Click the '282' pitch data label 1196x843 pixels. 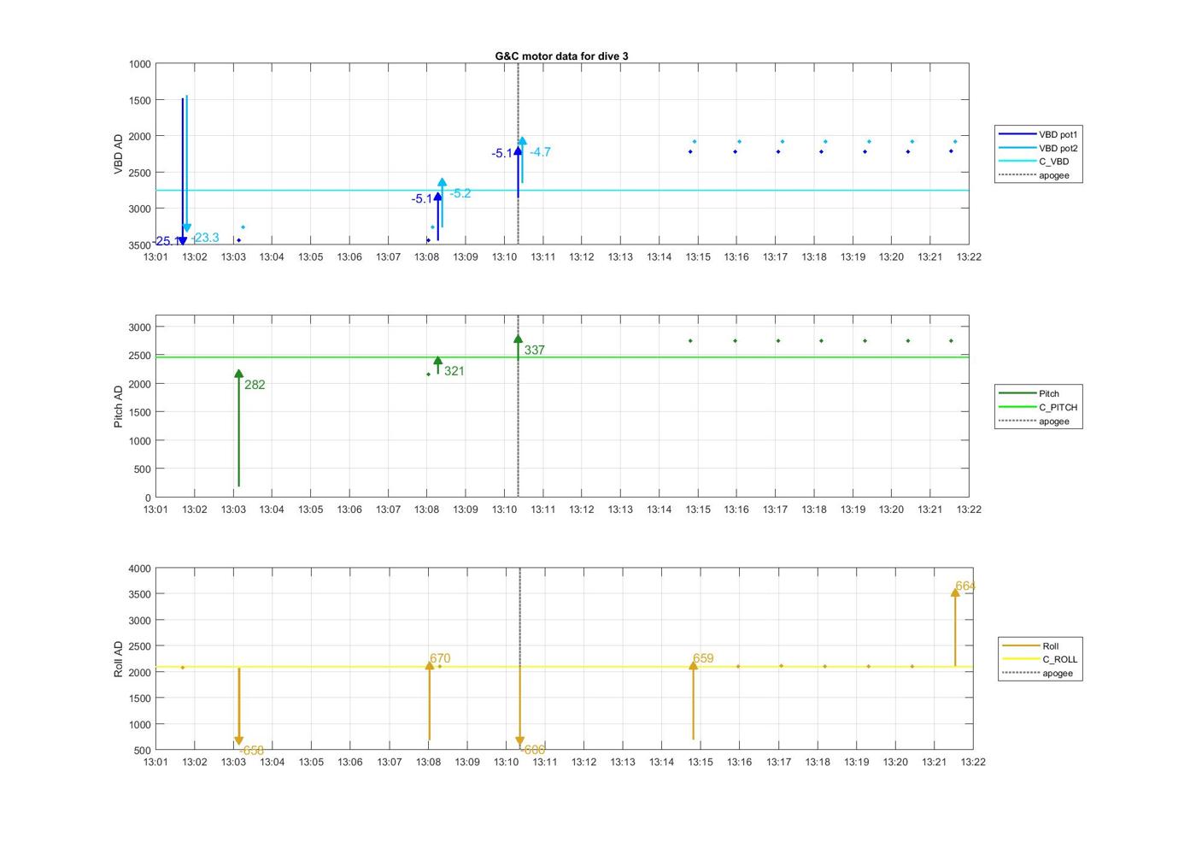pyautogui.click(x=255, y=385)
